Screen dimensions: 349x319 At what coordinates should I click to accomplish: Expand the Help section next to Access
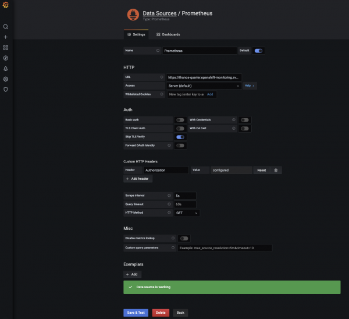point(249,86)
